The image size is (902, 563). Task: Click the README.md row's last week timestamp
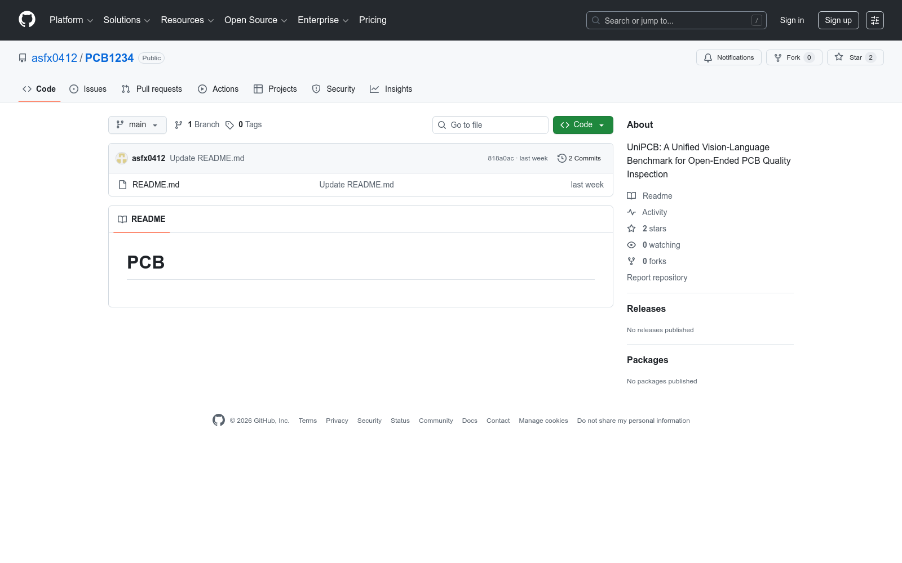pyautogui.click(x=587, y=185)
